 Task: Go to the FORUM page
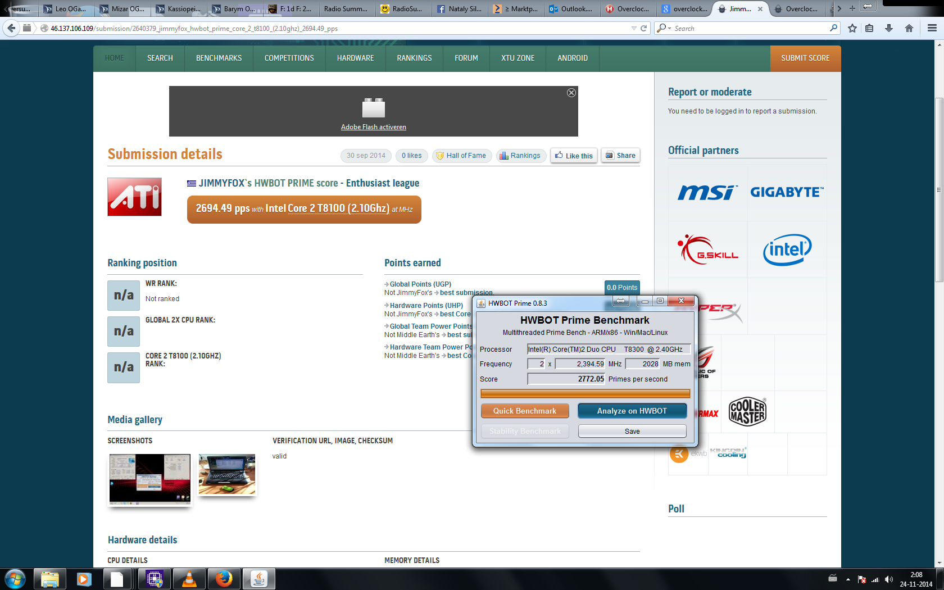(x=466, y=58)
